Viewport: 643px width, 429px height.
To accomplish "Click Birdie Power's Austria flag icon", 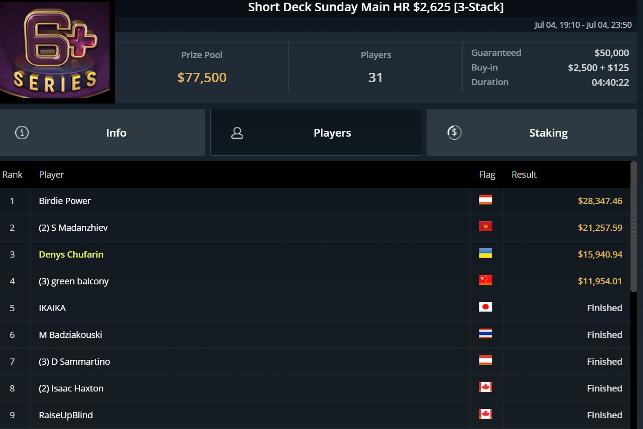I will point(485,200).
